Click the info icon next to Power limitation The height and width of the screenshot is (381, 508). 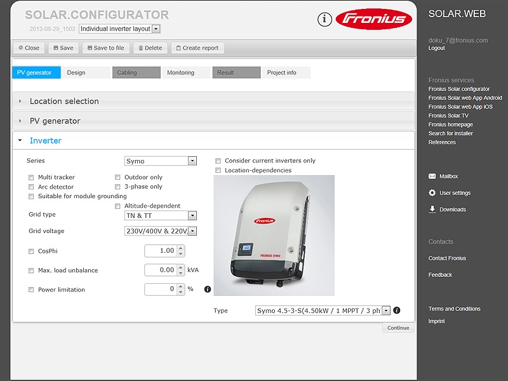(x=208, y=290)
